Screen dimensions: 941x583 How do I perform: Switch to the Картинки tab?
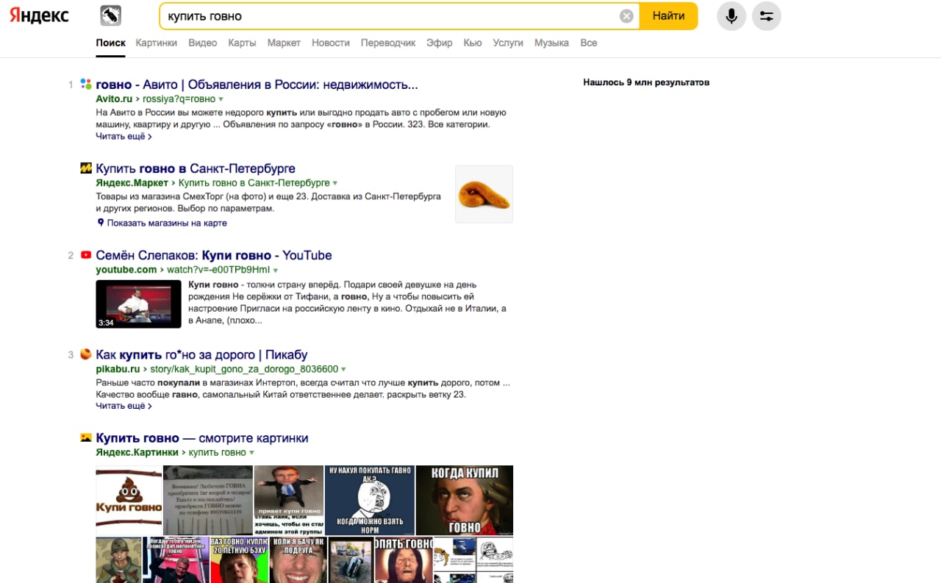[157, 43]
